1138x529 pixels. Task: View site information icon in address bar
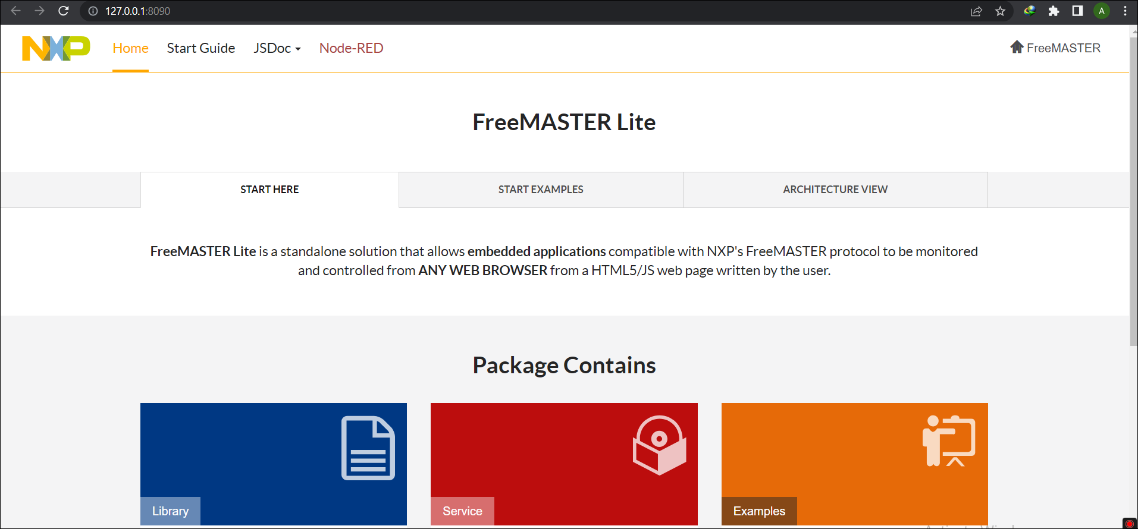click(93, 11)
